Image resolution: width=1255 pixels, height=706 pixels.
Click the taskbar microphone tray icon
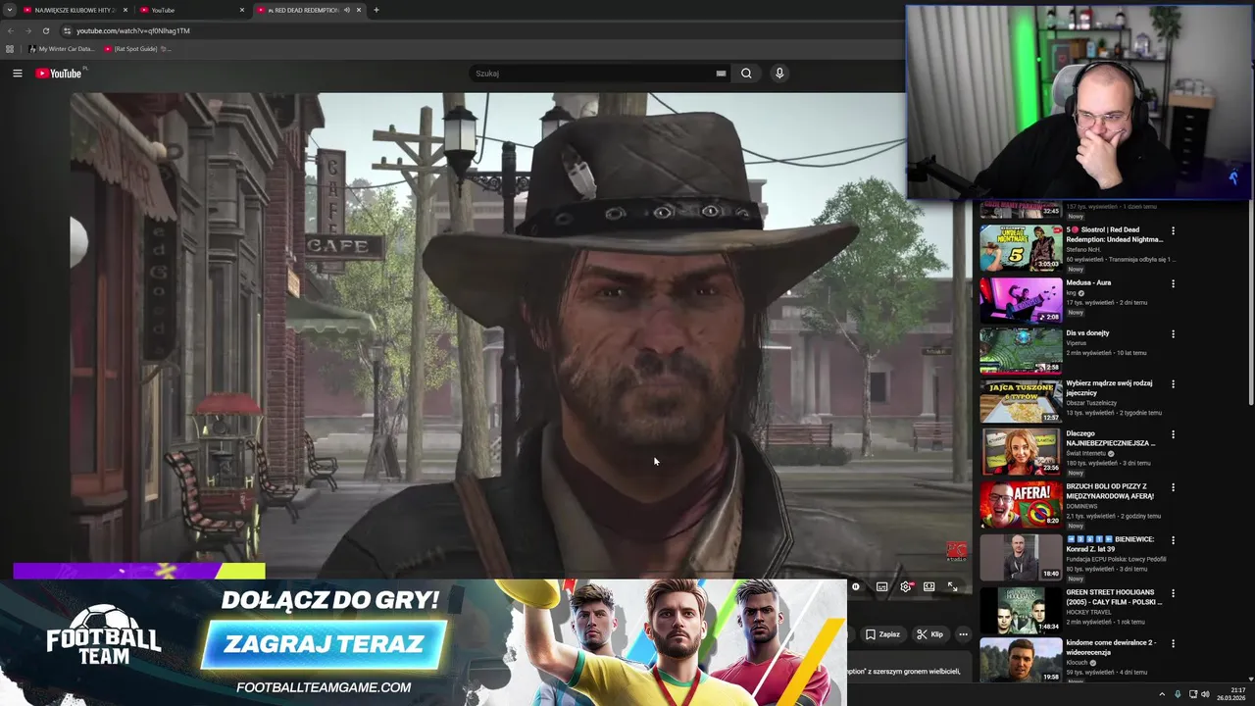click(x=1178, y=694)
